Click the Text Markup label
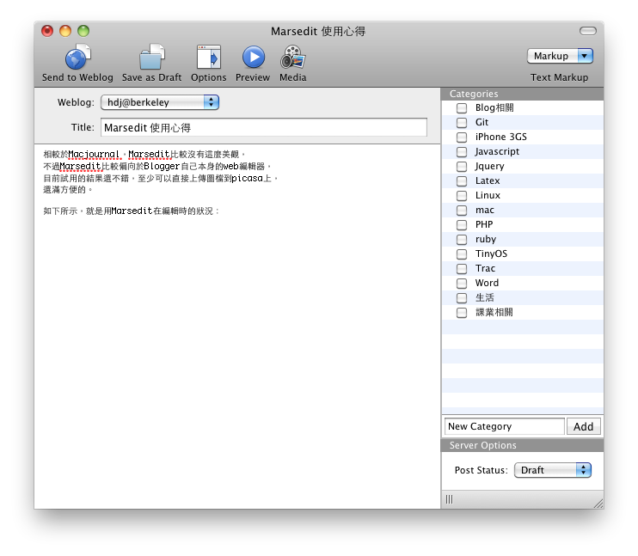Screen dimensions: 638x556 coord(559,77)
